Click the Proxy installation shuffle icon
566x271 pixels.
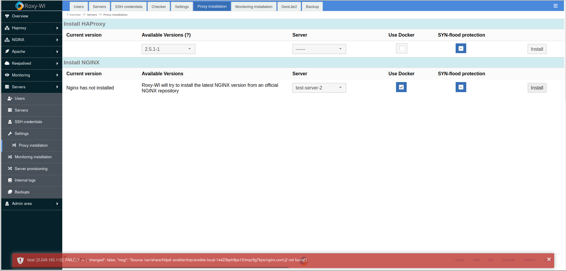14,145
